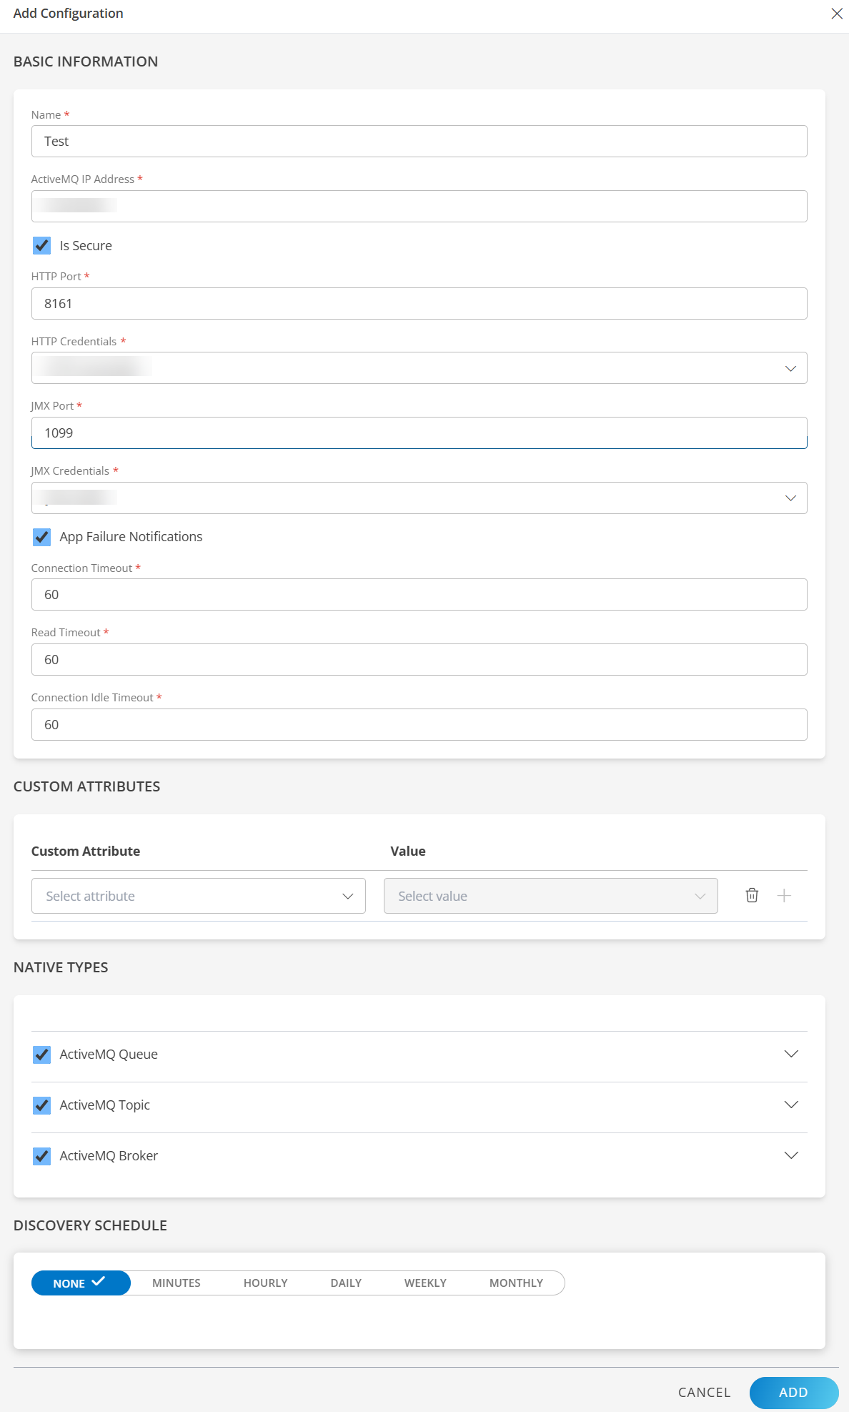
Task: Expand the ActiveMQ Queue section
Action: [x=791, y=1054]
